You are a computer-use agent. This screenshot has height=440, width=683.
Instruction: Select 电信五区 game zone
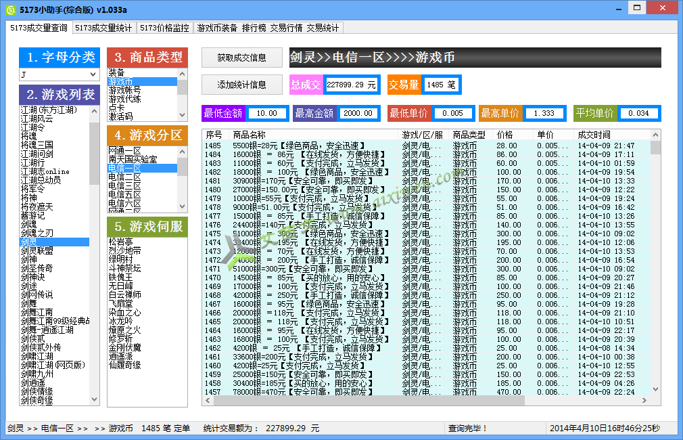(x=143, y=194)
